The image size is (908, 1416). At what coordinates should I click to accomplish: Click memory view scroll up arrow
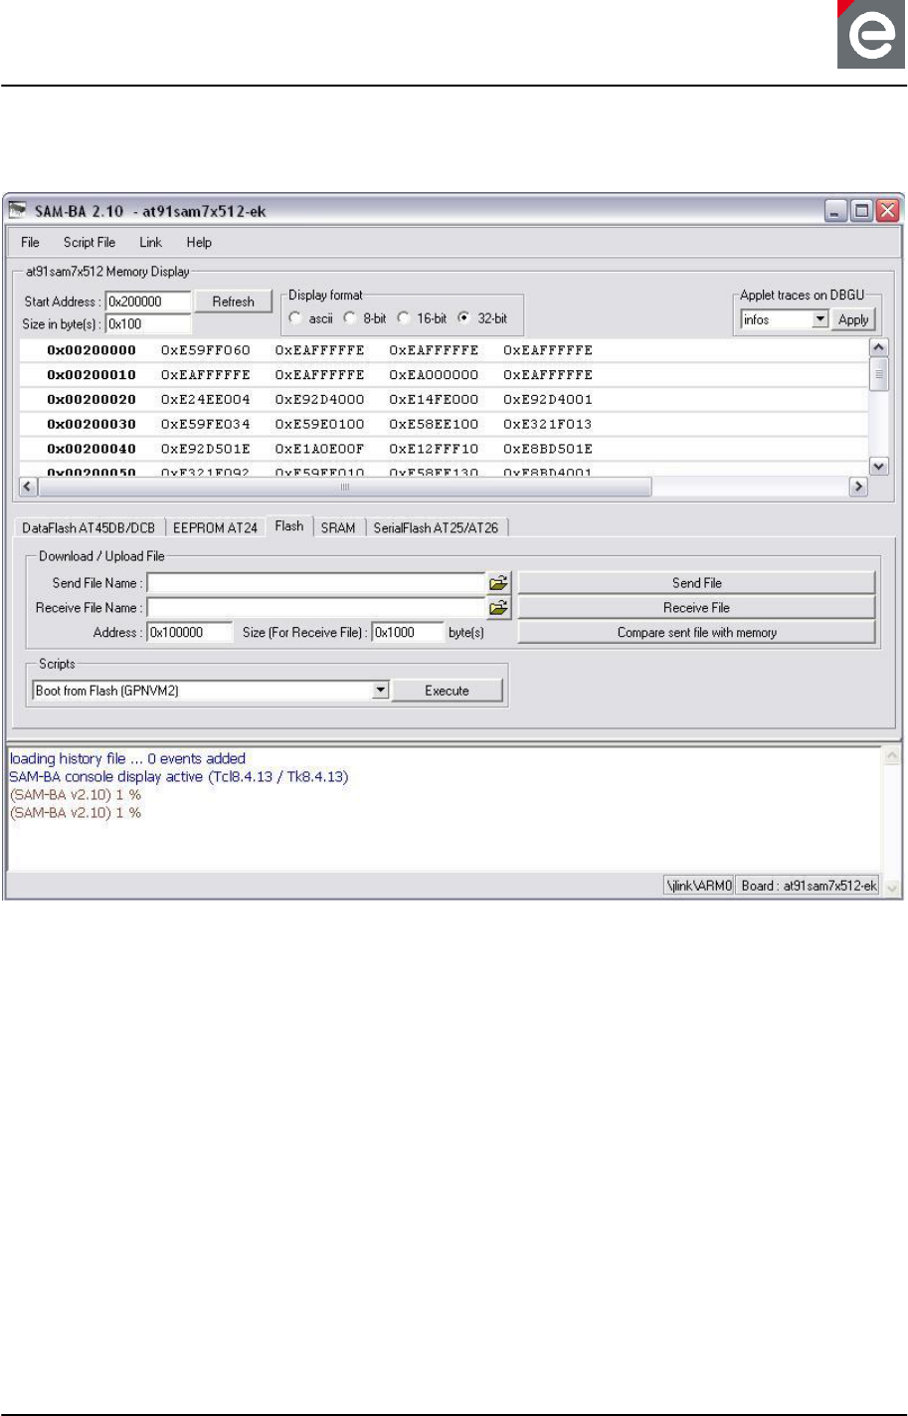point(878,347)
